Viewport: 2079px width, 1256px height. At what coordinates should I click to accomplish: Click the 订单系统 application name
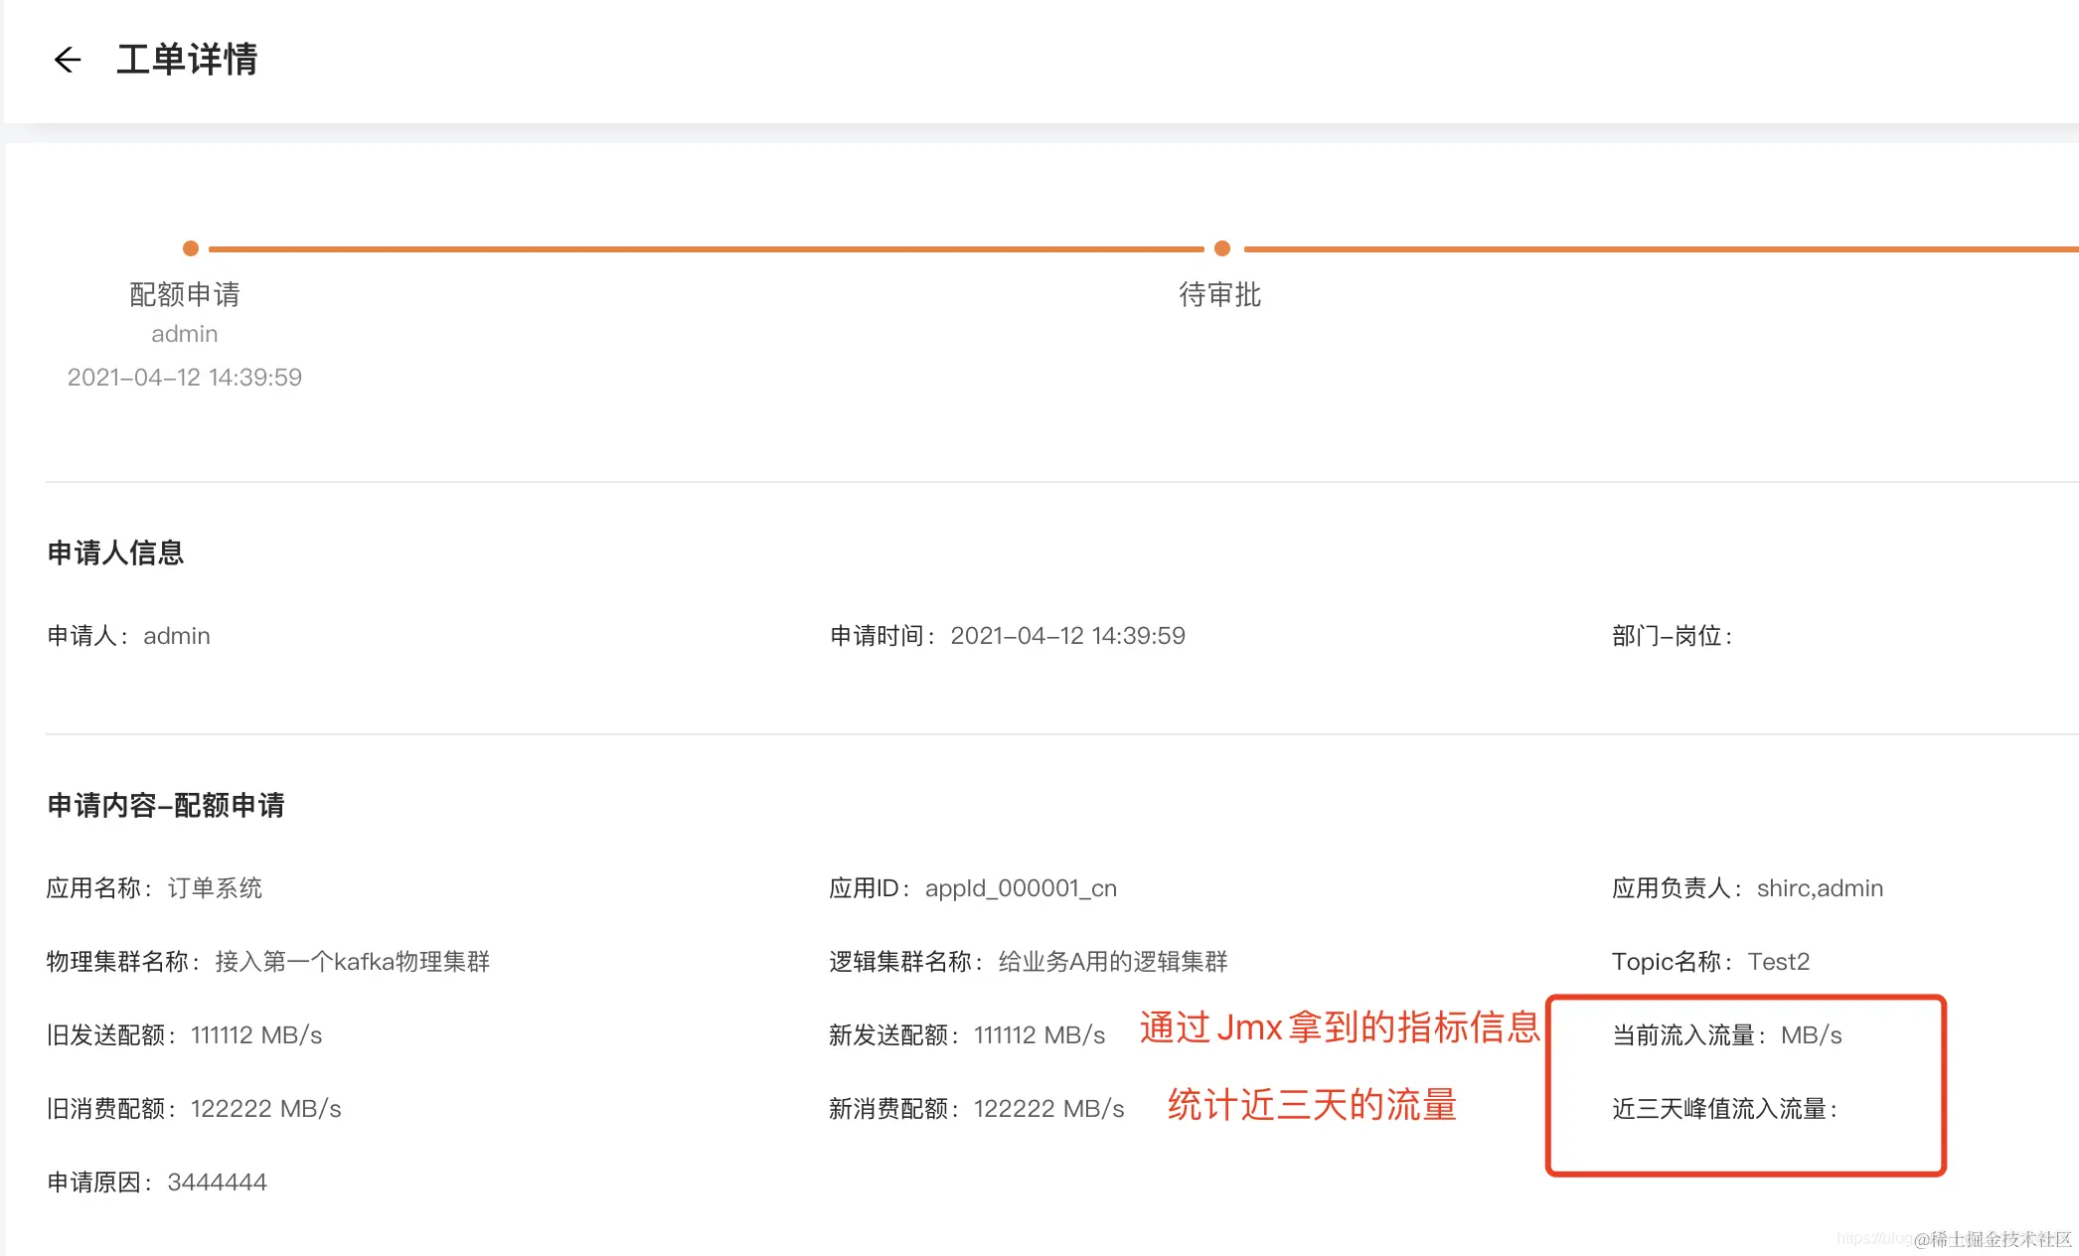coord(215,888)
